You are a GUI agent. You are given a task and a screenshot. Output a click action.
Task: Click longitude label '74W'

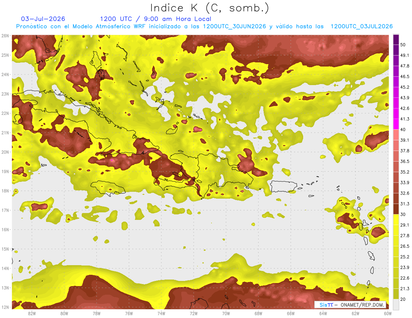(x=161, y=314)
